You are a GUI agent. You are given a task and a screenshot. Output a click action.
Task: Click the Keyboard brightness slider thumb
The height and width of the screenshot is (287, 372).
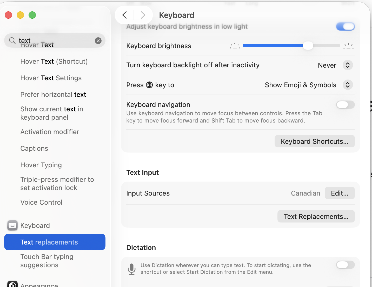[308, 46]
